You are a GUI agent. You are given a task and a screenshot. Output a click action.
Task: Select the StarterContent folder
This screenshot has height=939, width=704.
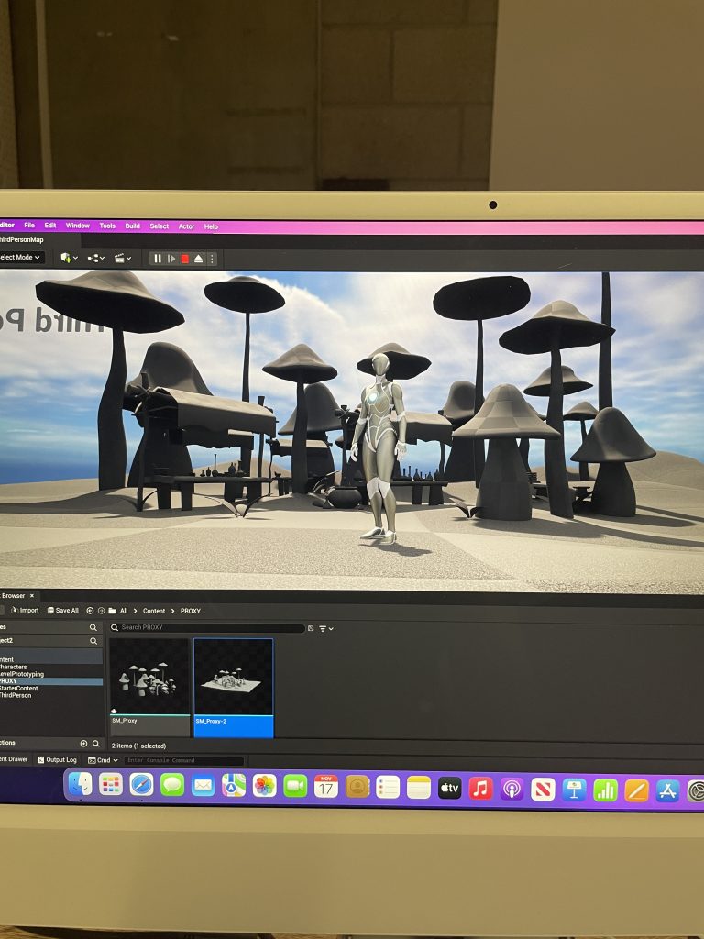click(x=19, y=688)
